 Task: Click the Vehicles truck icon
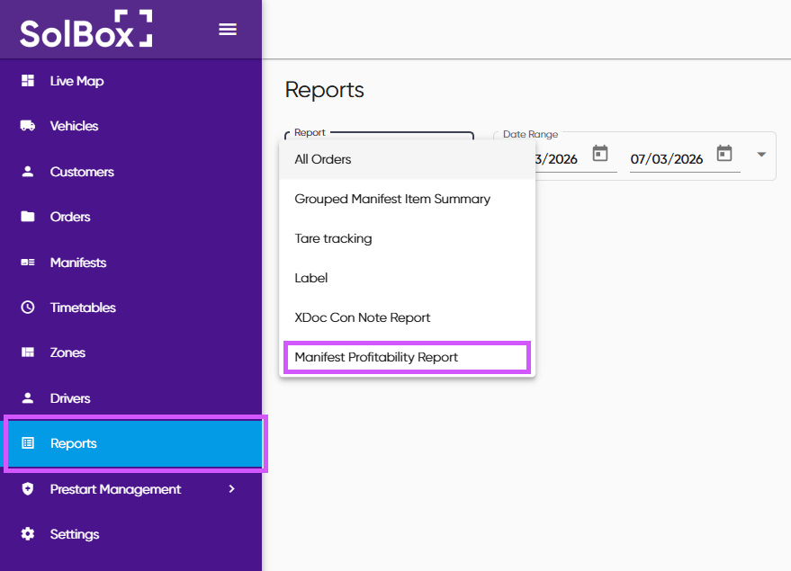28,126
